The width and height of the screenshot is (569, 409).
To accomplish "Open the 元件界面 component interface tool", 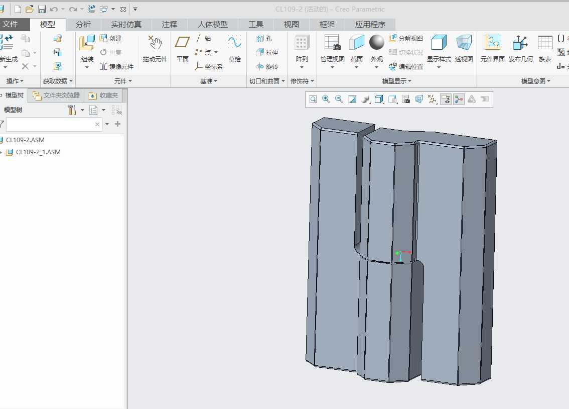I will click(492, 49).
